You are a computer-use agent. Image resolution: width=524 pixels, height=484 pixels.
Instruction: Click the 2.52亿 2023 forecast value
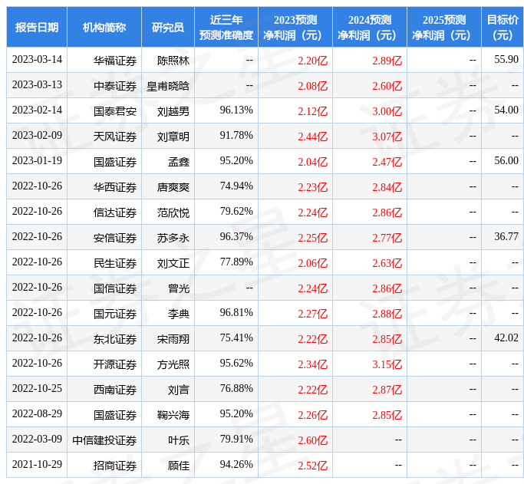coord(313,466)
